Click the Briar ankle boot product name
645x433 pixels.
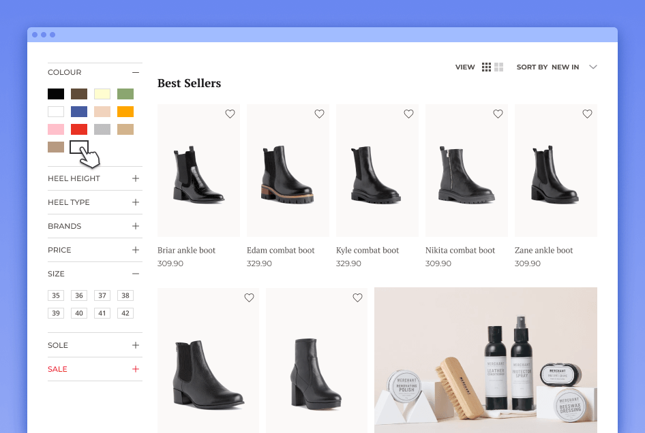coord(185,250)
